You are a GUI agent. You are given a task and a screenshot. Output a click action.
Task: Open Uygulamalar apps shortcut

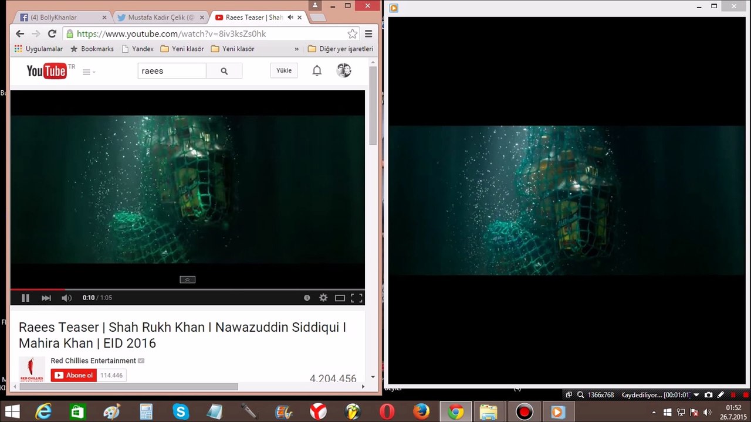(38, 49)
